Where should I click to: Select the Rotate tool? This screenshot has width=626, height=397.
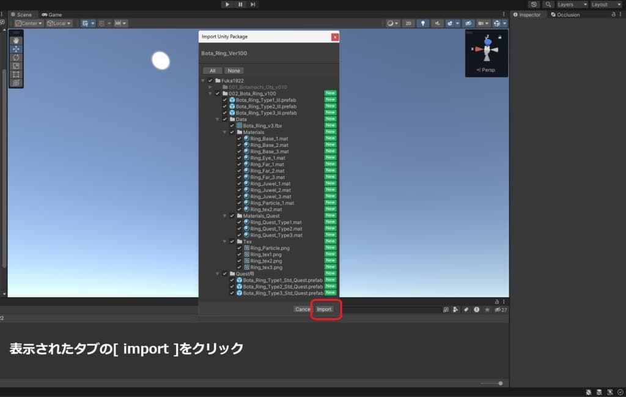click(16, 58)
